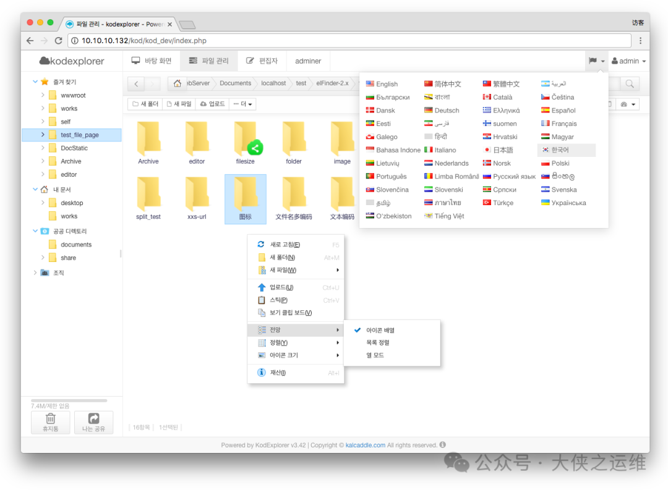Switch to the 편집자 editor tab

tap(262, 61)
